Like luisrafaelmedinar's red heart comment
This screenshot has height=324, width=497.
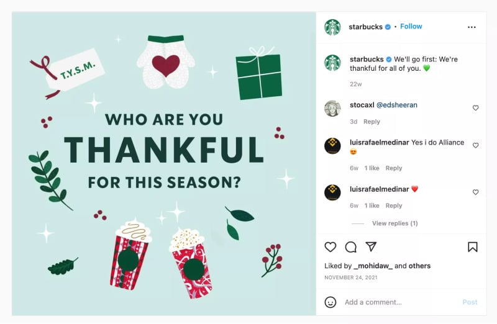pyautogui.click(x=475, y=192)
